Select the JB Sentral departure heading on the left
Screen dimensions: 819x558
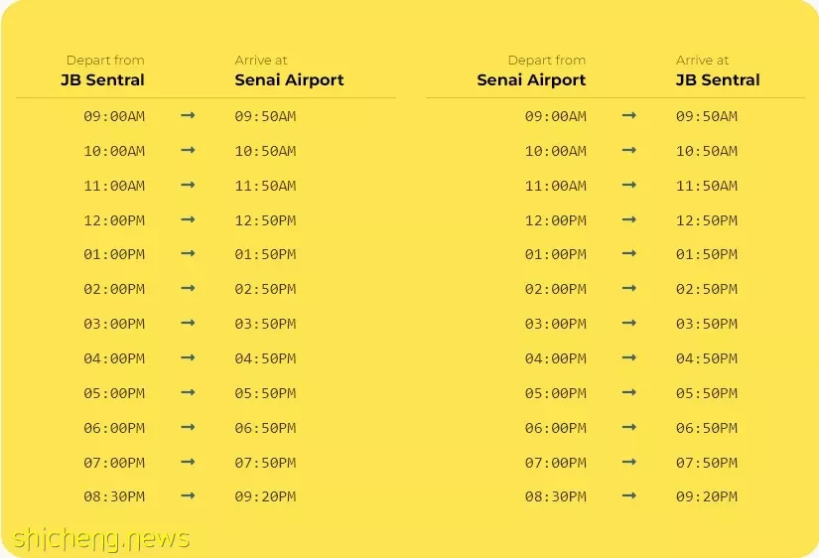[102, 80]
